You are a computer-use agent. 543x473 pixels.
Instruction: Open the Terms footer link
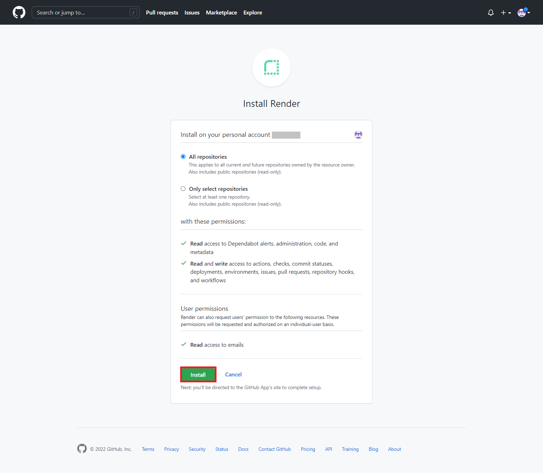[148, 449]
